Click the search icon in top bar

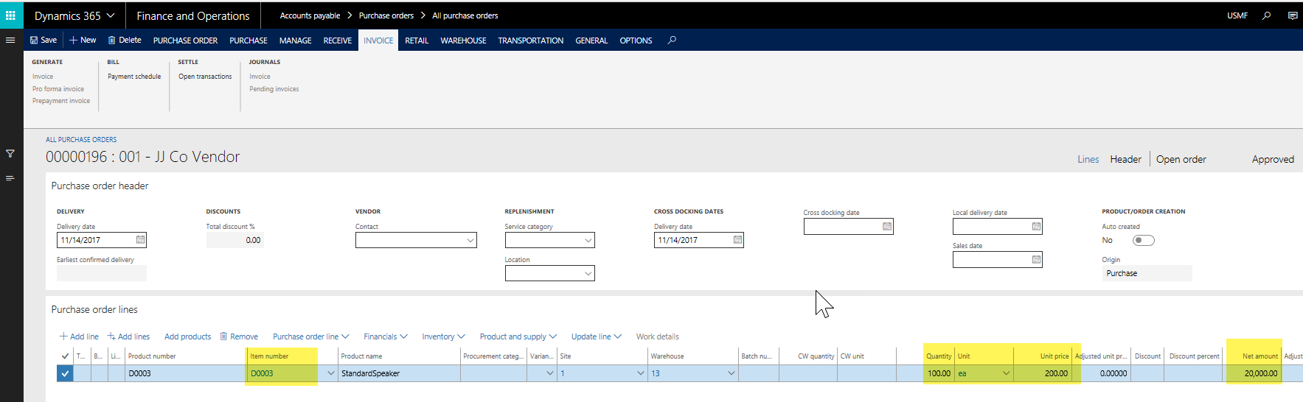1267,15
